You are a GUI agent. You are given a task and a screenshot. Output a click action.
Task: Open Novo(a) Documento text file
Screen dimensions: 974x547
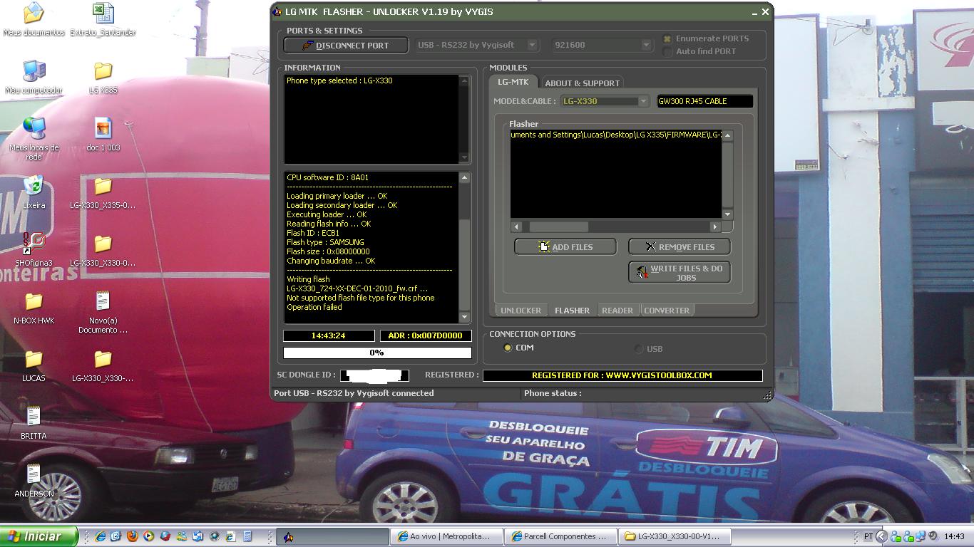click(103, 312)
